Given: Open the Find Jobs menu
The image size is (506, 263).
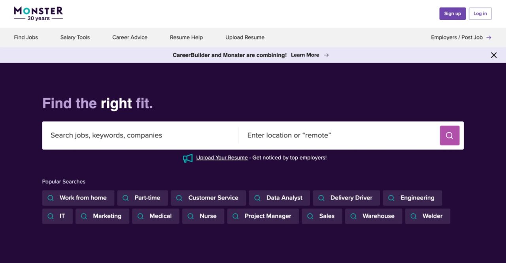Looking at the screenshot, I should pos(26,37).
